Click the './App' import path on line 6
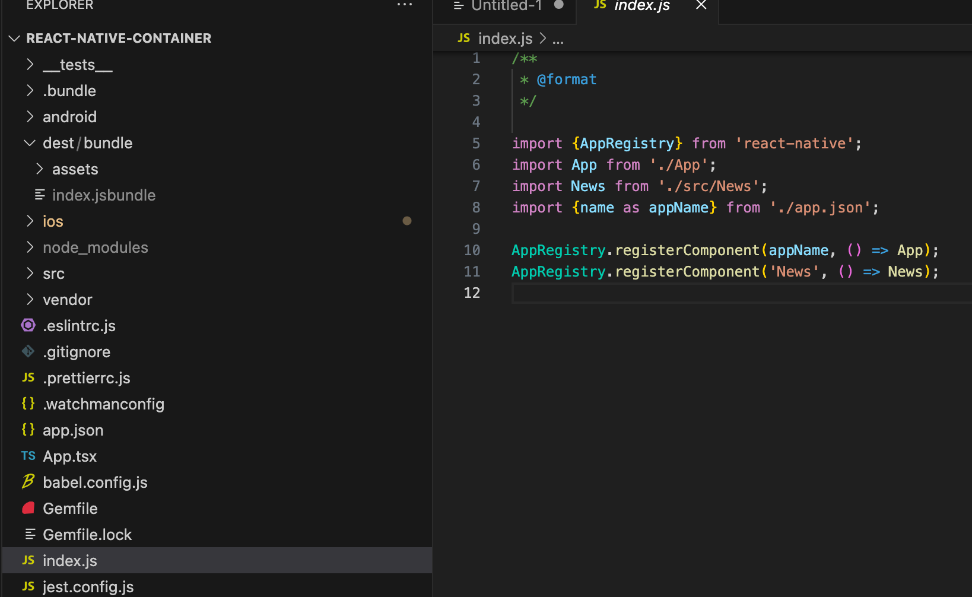 679,165
